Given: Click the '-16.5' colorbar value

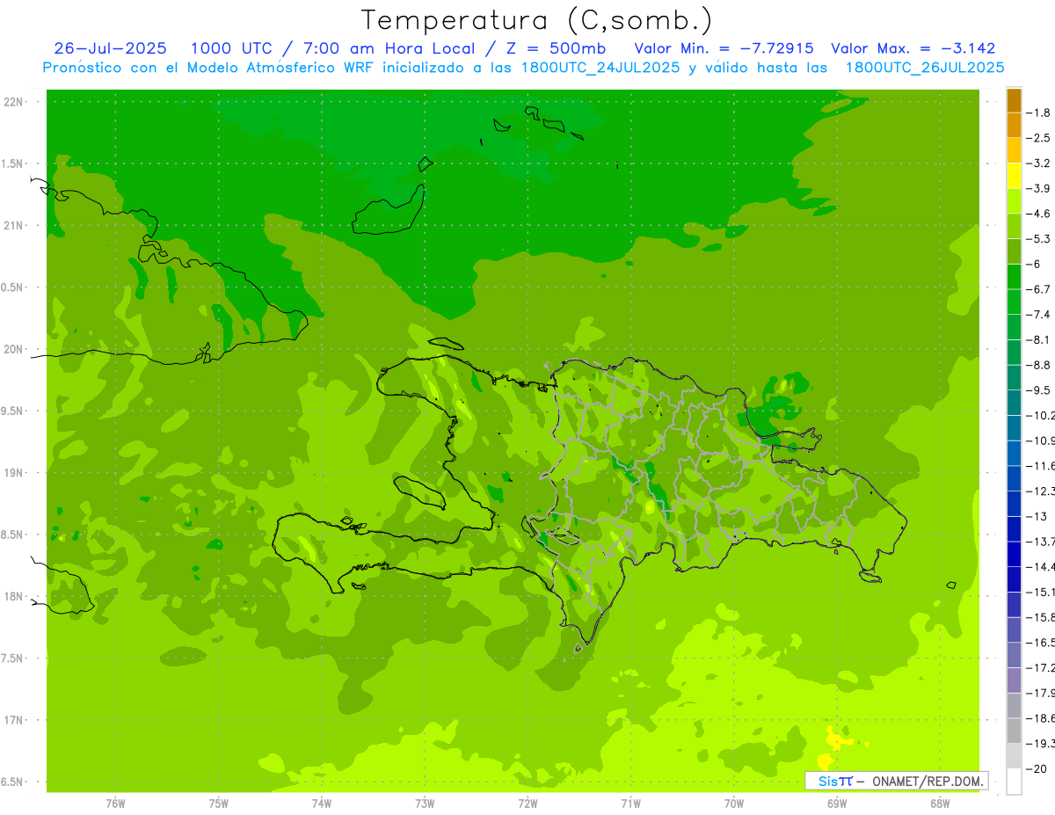Looking at the screenshot, I should coord(1040,643).
